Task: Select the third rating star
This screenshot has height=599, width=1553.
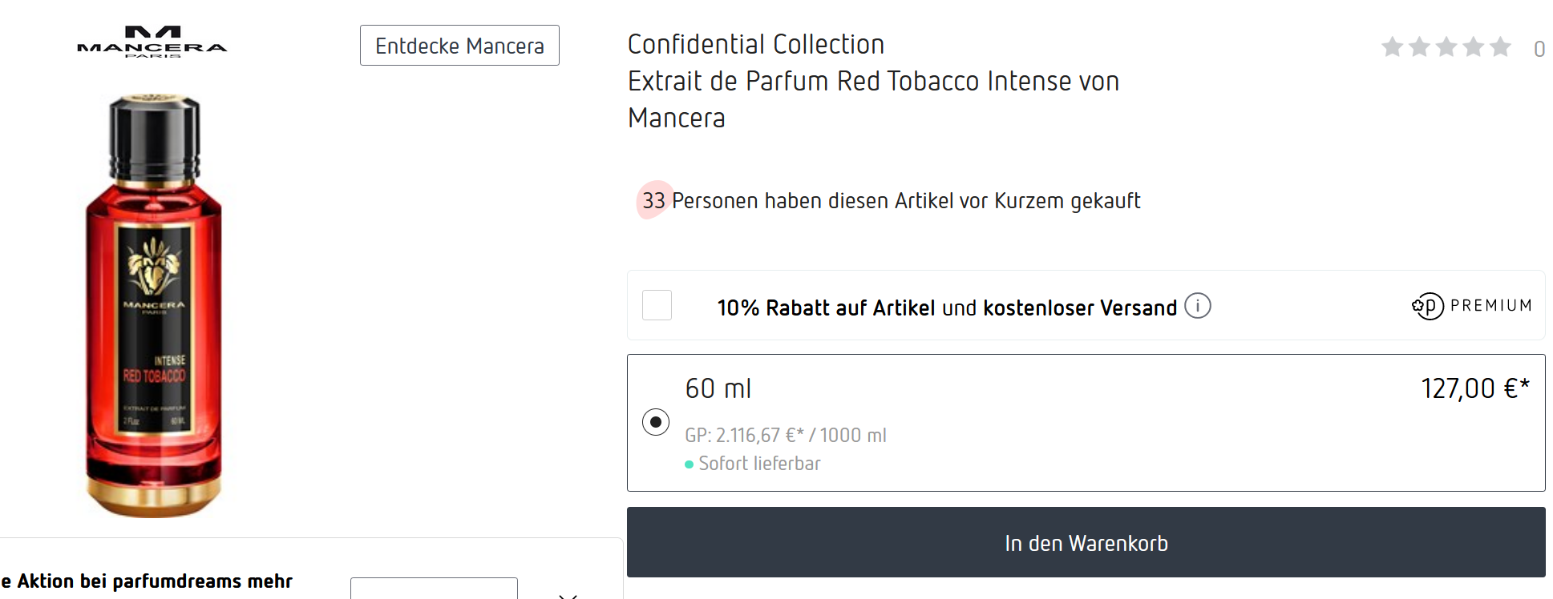Action: 1446,47
